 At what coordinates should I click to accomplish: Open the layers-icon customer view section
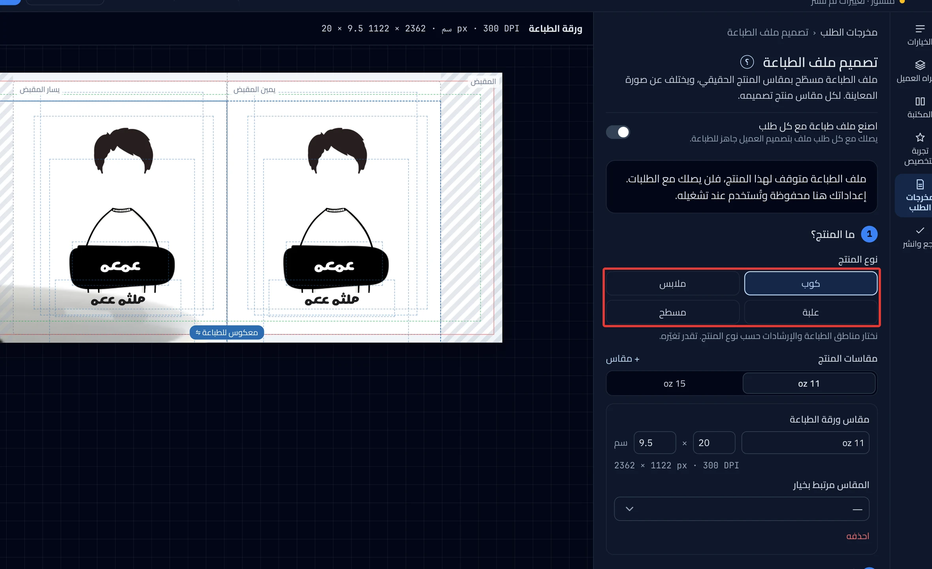[920, 71]
